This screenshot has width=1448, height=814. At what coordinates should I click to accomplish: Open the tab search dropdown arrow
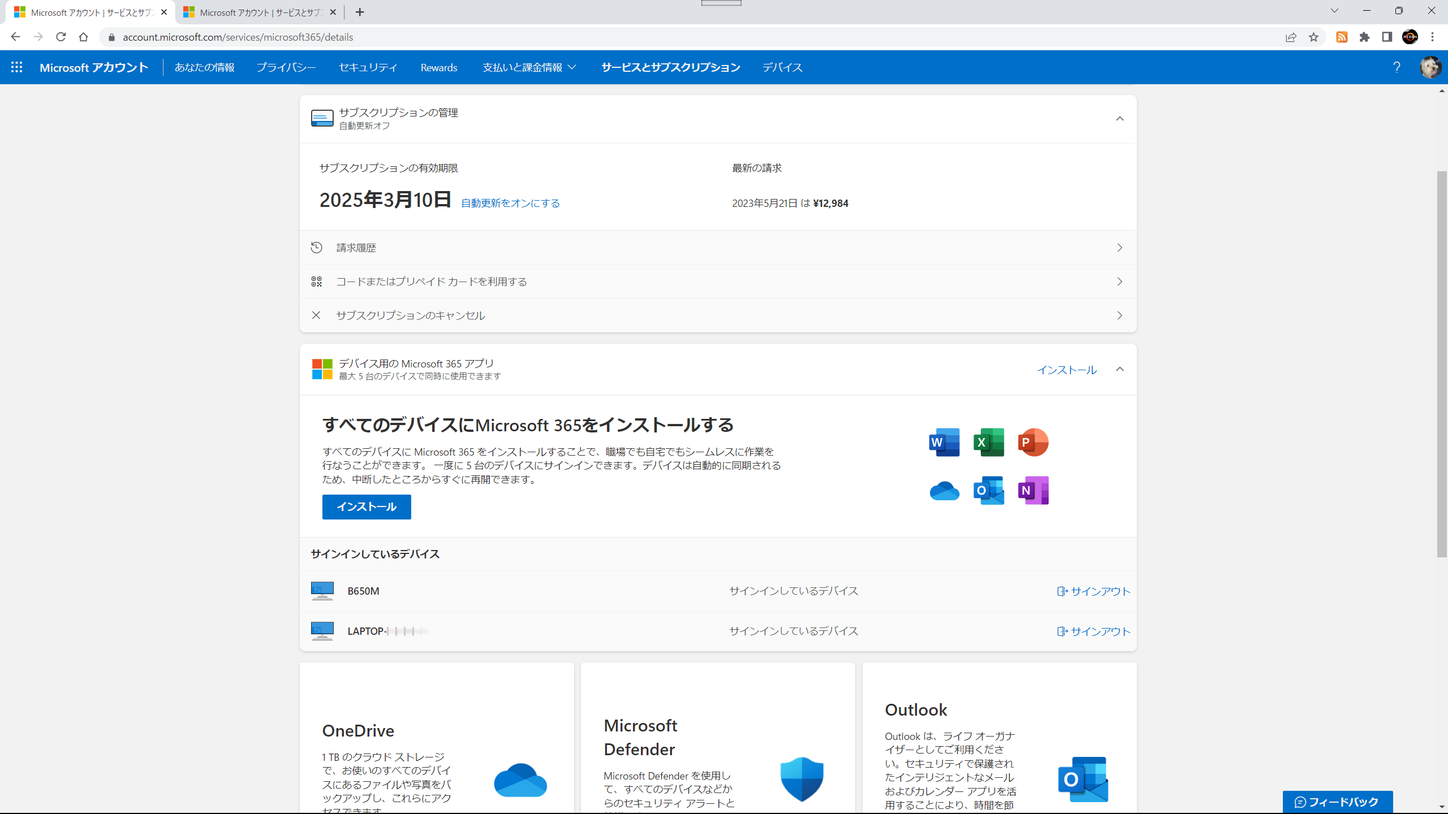pos(1334,11)
